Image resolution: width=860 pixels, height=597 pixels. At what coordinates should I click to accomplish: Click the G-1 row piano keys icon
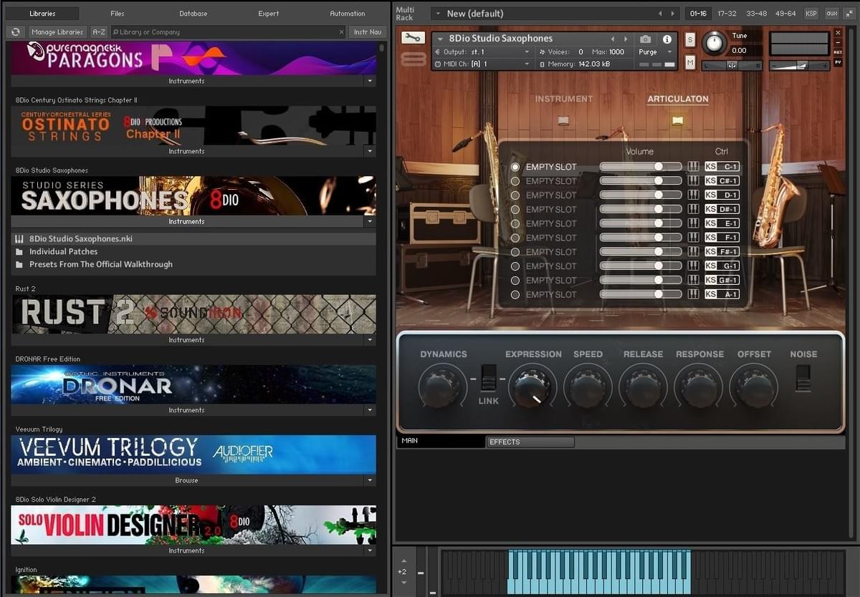(693, 266)
